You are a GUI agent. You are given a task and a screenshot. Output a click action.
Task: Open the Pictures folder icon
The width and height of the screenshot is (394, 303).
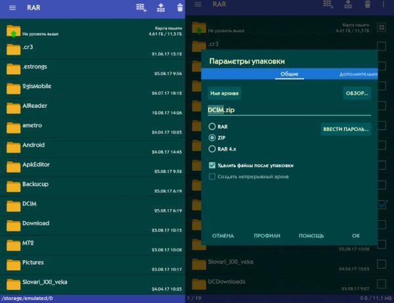[x=13, y=265]
